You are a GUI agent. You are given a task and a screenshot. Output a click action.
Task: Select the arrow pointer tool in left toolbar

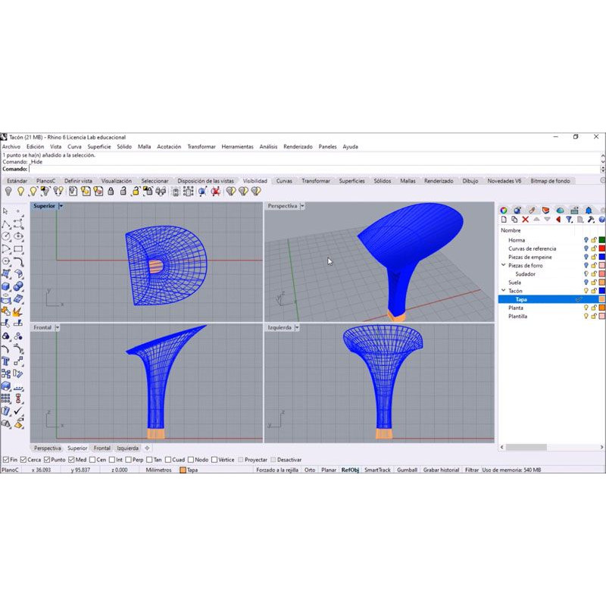coord(5,211)
